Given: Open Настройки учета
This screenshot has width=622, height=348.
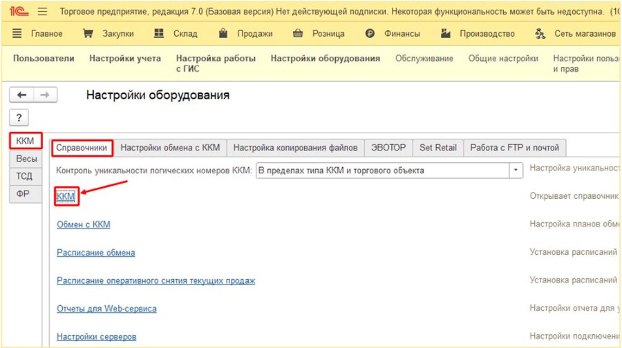Looking at the screenshot, I should coord(125,58).
